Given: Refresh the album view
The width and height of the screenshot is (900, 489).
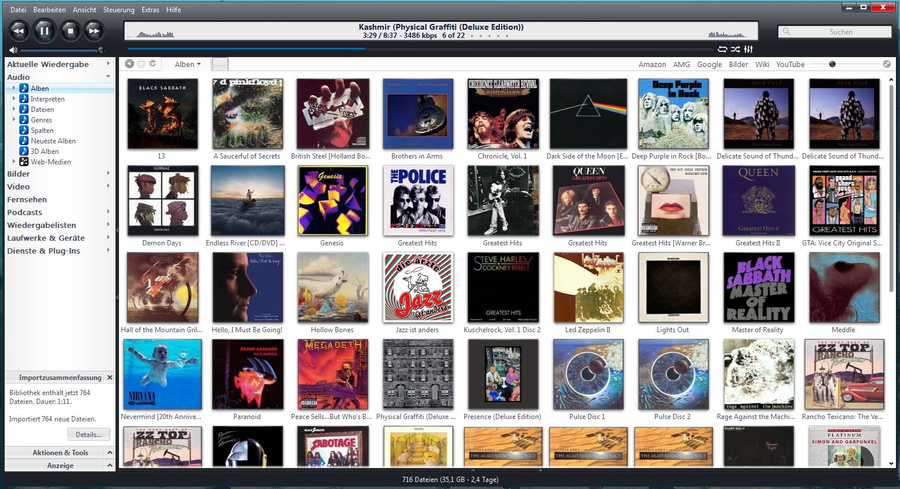Looking at the screenshot, I should (153, 64).
